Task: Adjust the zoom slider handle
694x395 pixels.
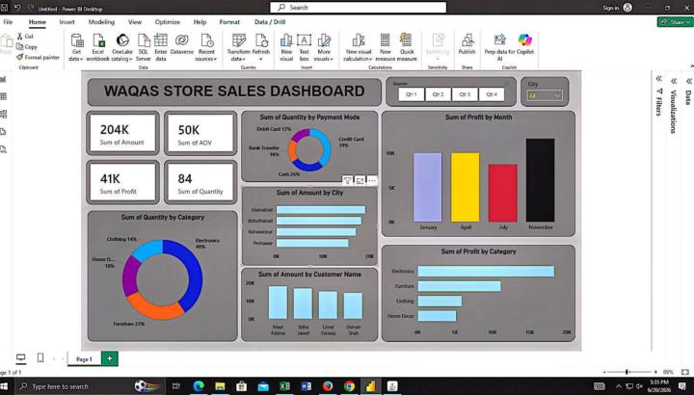Action: (627, 373)
